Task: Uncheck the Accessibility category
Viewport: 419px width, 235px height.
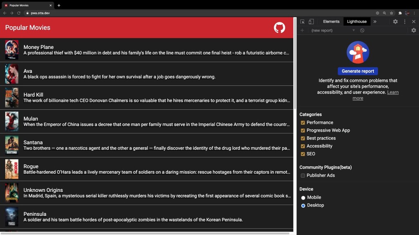Action: tap(303, 146)
